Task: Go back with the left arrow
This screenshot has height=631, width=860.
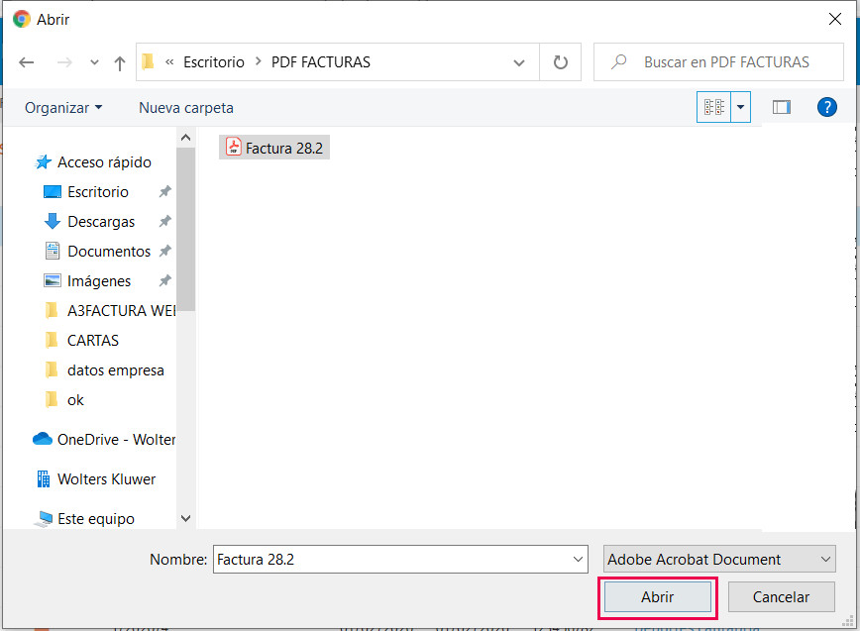Action: click(27, 62)
